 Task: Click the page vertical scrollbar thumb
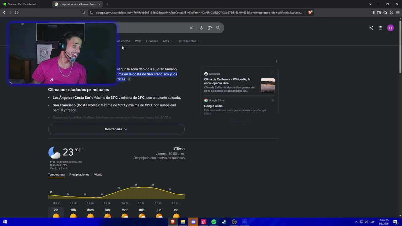[400, 47]
